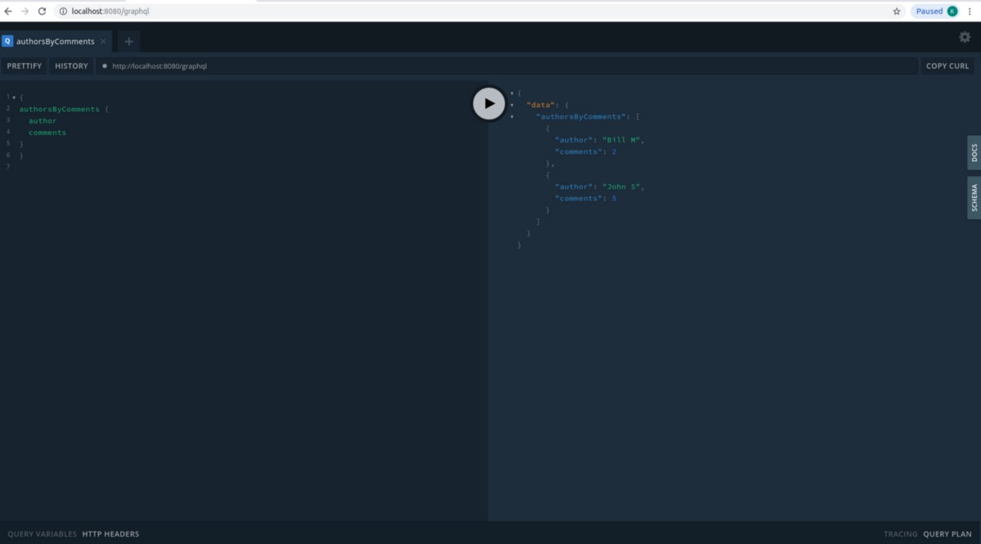Bookmark this page with the star icon

coord(896,11)
